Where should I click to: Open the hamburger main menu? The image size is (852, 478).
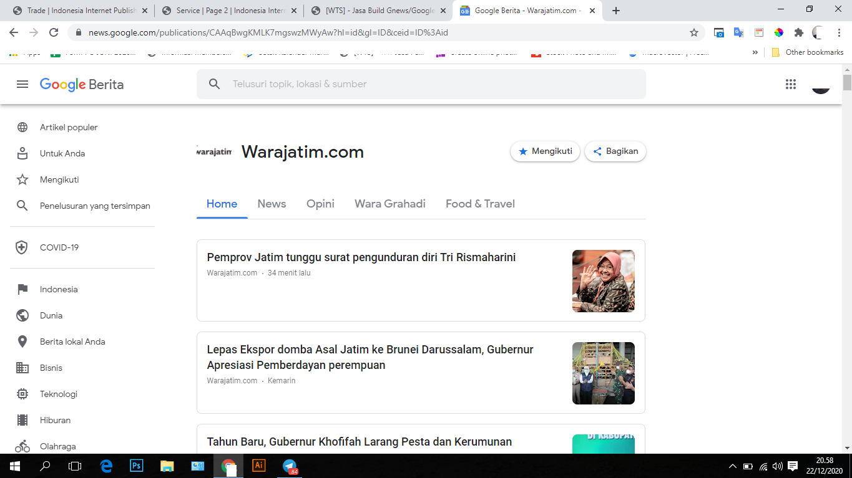click(x=22, y=84)
